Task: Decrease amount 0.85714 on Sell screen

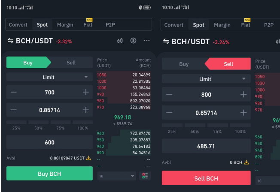Action: coord(169,113)
